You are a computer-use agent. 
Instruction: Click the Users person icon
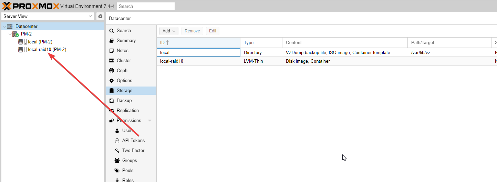pos(117,131)
